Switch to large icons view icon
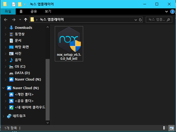This screenshot has width=176, height=132. pyautogui.click(x=171, y=128)
